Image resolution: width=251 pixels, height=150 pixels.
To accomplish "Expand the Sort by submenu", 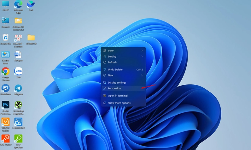I will [x=123, y=57].
